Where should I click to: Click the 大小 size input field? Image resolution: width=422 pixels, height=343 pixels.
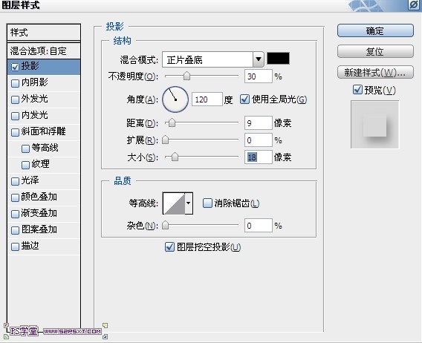[x=259, y=157]
